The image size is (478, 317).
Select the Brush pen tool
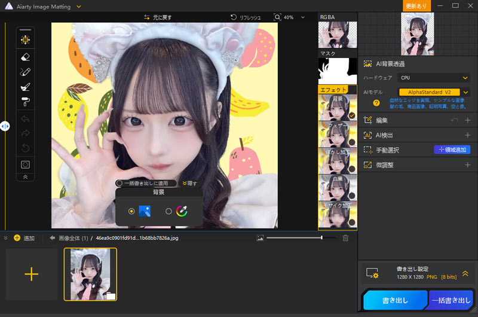point(25,72)
